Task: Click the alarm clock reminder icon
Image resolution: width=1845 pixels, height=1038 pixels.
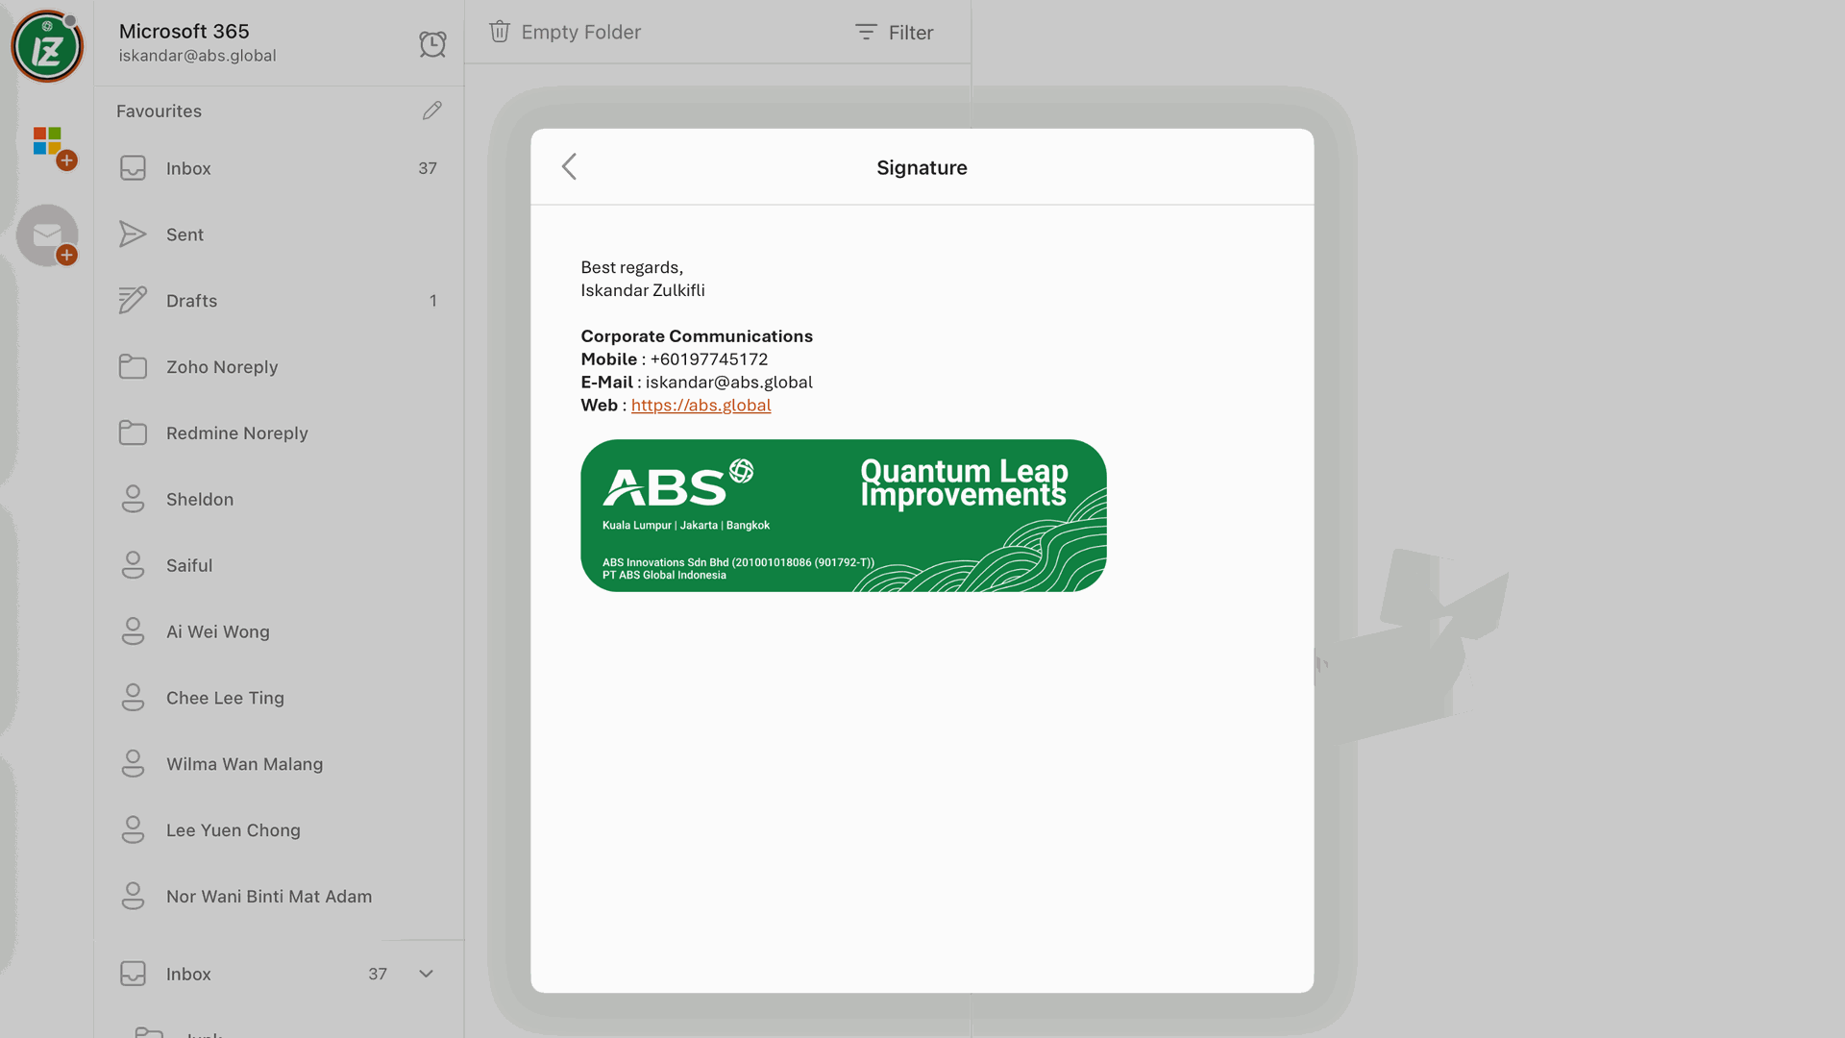Action: (432, 43)
